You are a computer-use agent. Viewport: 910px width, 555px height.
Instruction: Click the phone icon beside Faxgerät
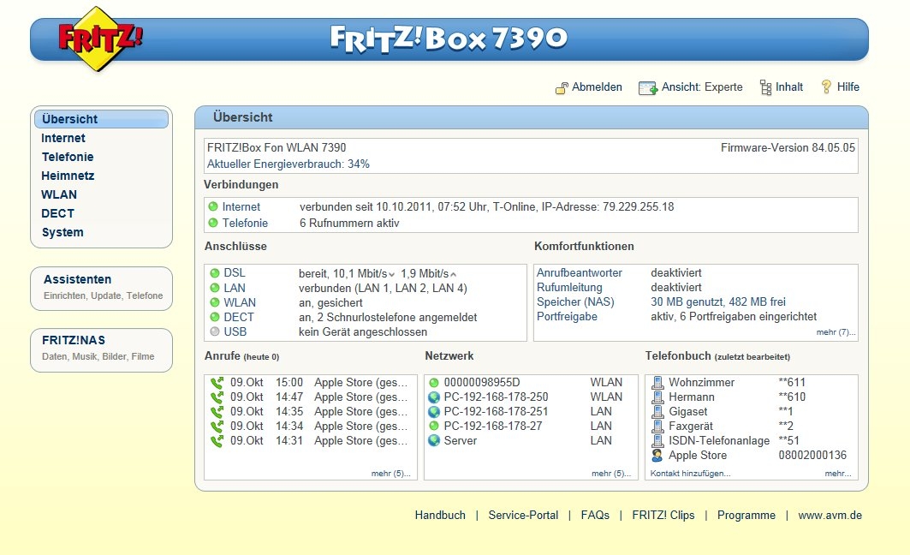[x=657, y=427]
